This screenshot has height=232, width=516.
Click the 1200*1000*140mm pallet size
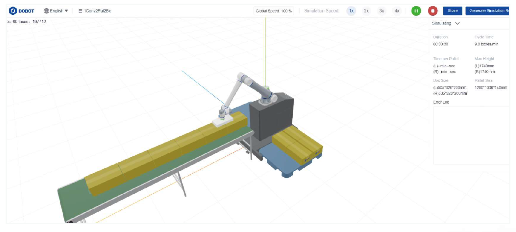pyautogui.click(x=491, y=87)
